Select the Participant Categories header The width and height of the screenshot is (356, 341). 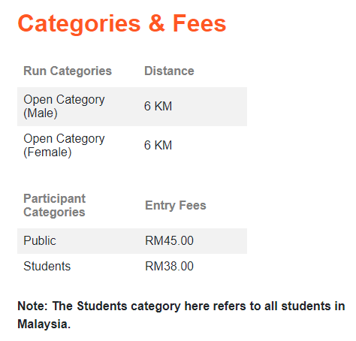[x=55, y=205]
